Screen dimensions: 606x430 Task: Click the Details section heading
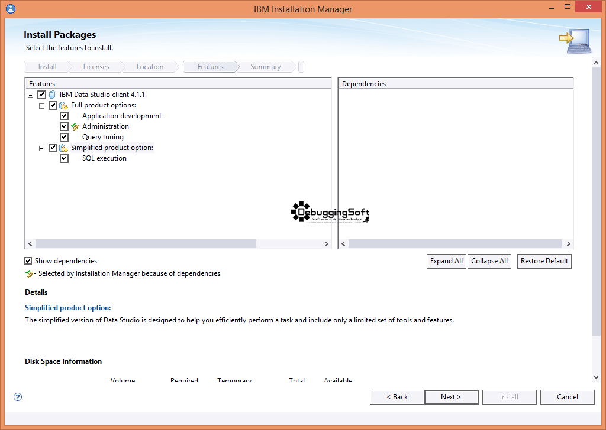coord(36,292)
